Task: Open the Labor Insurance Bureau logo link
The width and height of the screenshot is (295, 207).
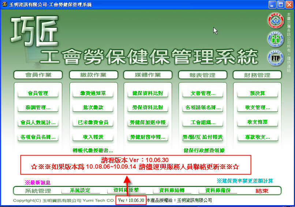Action: click(276, 21)
